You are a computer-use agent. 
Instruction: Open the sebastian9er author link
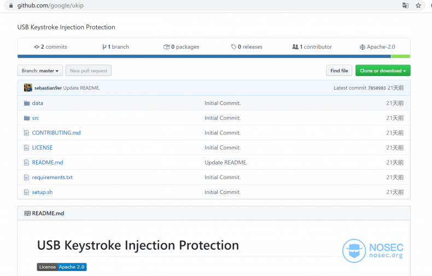(x=48, y=88)
